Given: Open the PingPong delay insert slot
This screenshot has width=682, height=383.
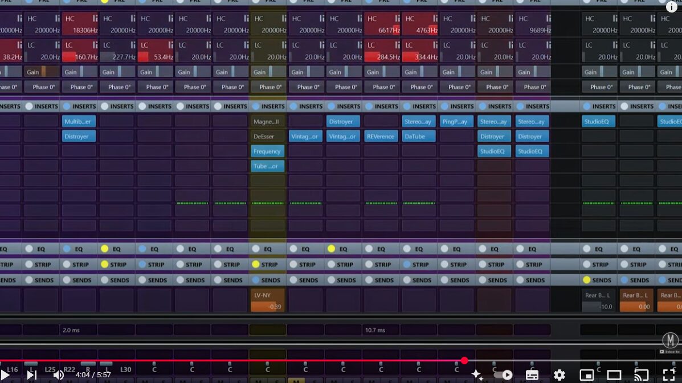Looking at the screenshot, I should tap(456, 121).
